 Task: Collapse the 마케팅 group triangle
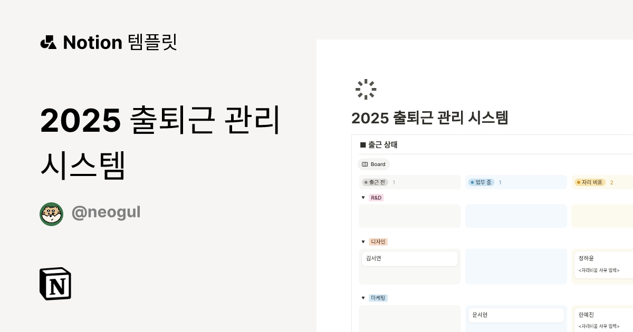[363, 298]
